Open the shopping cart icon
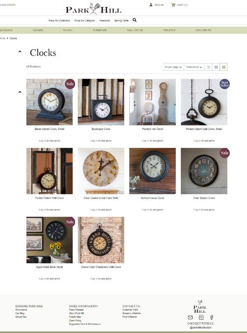247x333 pixels. point(173,4)
